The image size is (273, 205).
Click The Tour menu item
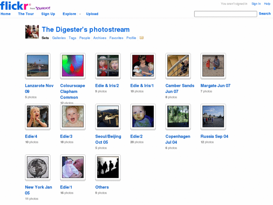(26, 14)
